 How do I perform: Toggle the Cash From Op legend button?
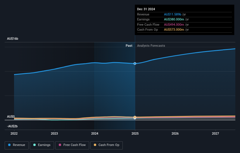coord(106,145)
